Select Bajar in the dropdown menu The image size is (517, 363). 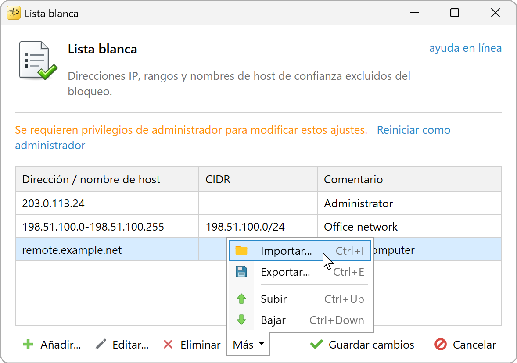tap(300, 320)
